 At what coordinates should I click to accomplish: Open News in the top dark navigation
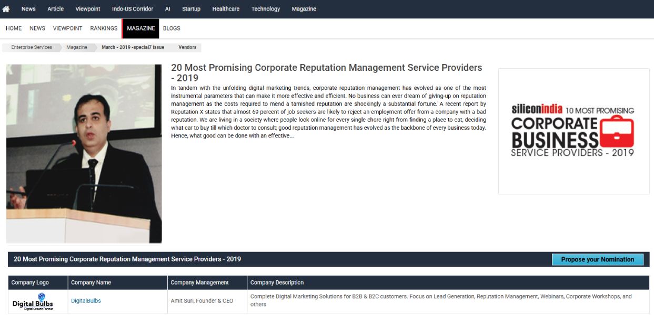(28, 9)
